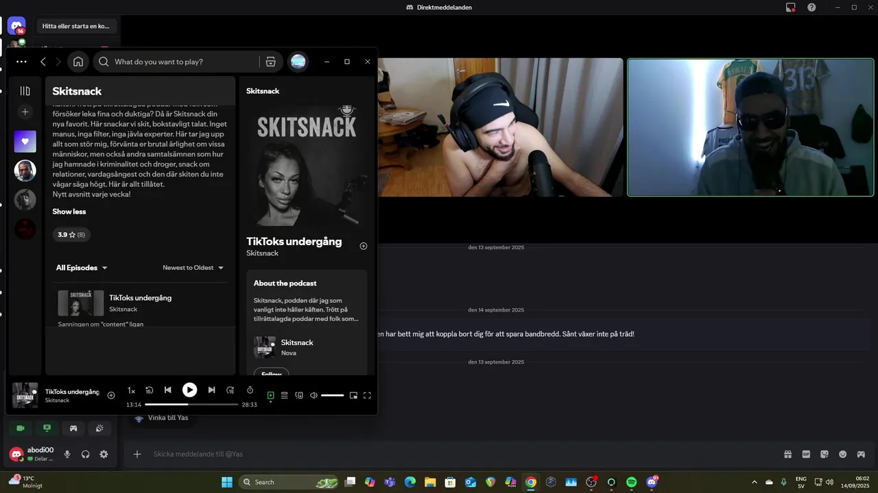Viewport: 878px width, 493px height.
Task: Expand Your Library in Spotify sidebar
Action: (25, 91)
